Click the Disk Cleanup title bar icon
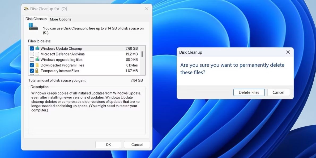Screen dimensions: 316x158 tap(26, 9)
